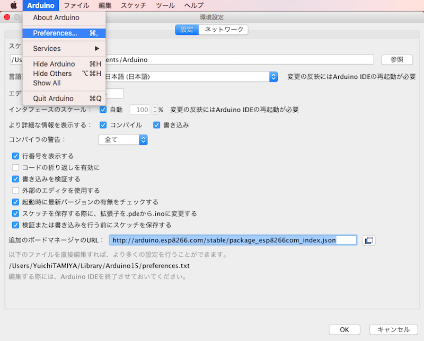Choose Quit Arduino menu item
The width and height of the screenshot is (424, 341).
pyautogui.click(x=64, y=98)
